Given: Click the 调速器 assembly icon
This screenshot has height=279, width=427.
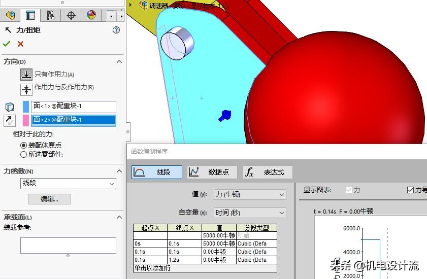Looking at the screenshot, I should coord(143,5).
